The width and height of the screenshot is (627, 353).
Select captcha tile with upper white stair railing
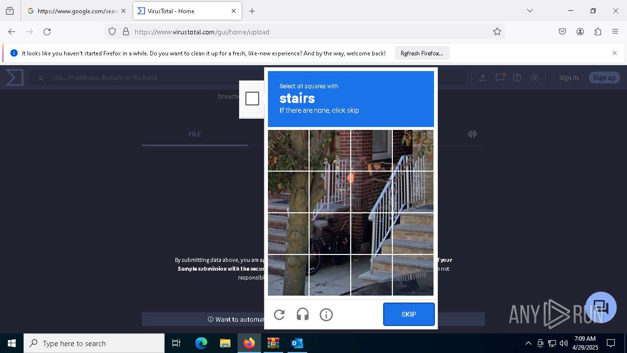point(413,150)
